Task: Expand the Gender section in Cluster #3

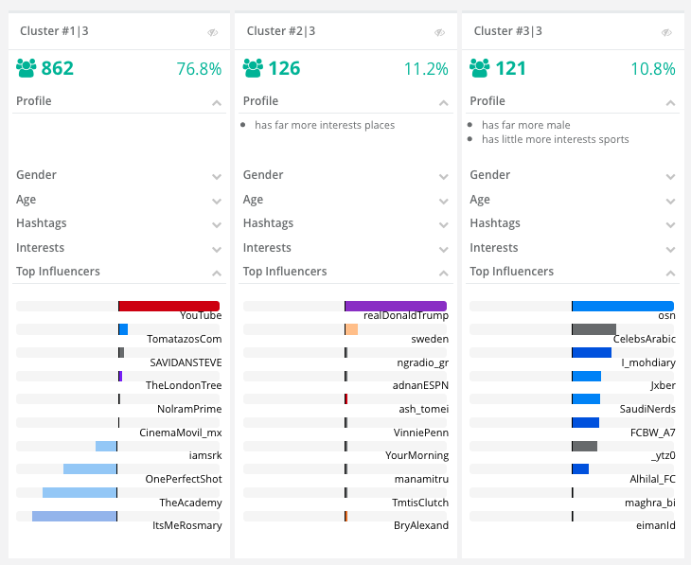Action: point(670,177)
